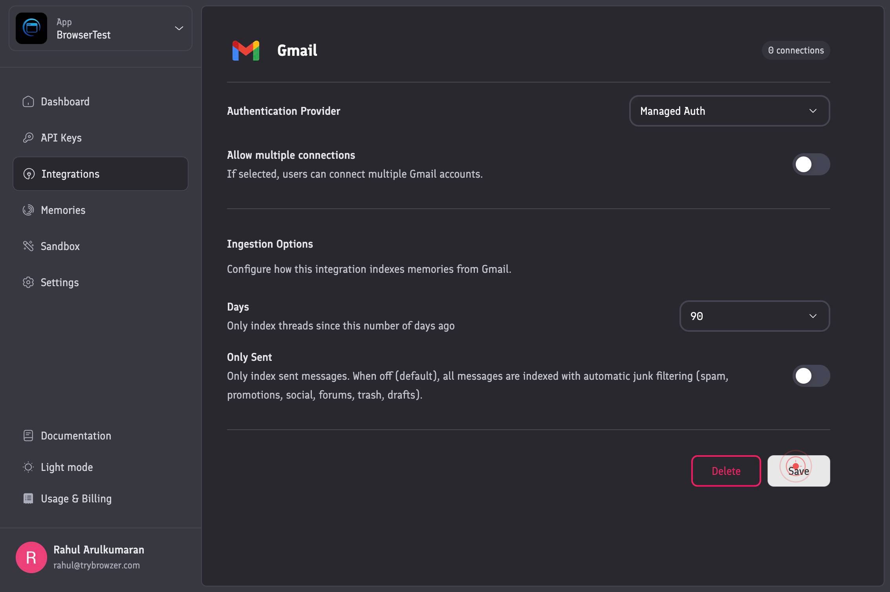
Task: Click the Light mode sun icon
Action: [x=28, y=467]
